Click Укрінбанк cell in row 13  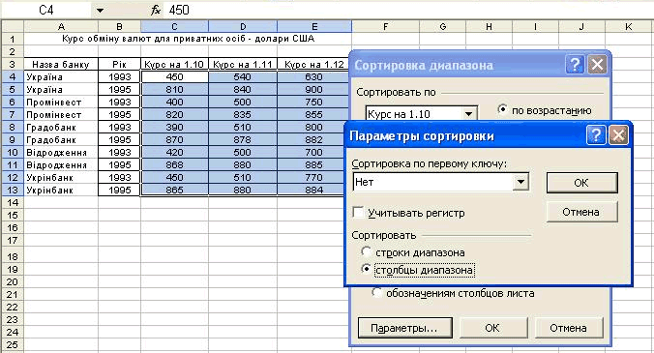coord(61,191)
